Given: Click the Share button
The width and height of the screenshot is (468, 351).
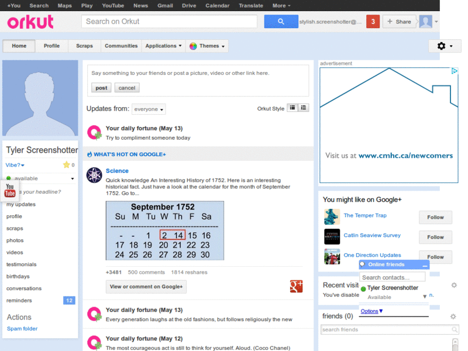Looking at the screenshot, I should (x=399, y=22).
